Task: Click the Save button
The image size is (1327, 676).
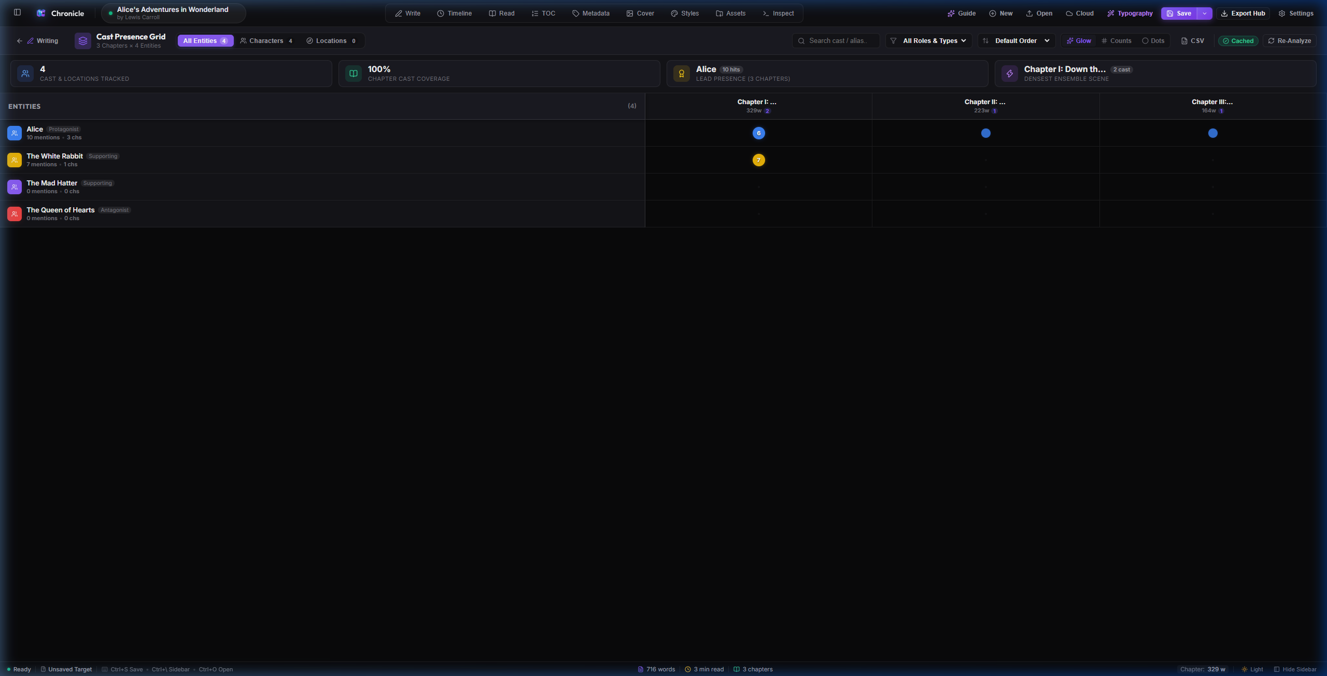Action: (1179, 13)
